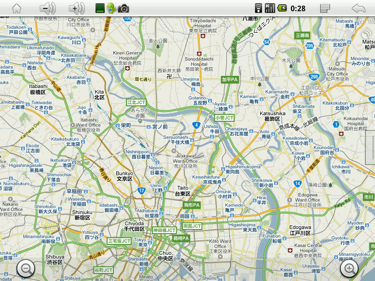
Task: Tap the Akihabara station icon
Action: (x=161, y=214)
